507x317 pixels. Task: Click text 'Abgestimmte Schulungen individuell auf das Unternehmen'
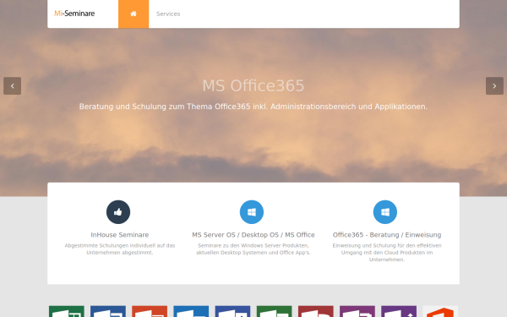[x=120, y=249]
